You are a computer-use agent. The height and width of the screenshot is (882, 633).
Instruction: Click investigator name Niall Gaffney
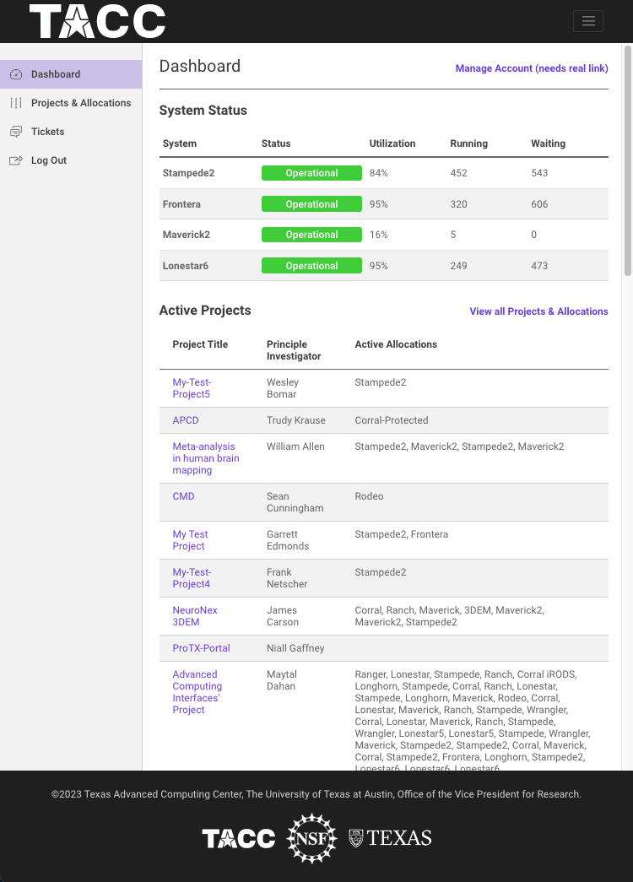pyautogui.click(x=295, y=648)
